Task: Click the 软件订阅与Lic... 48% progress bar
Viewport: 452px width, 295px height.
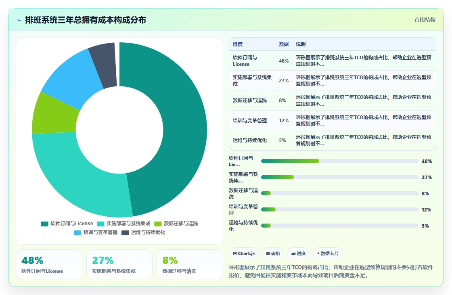Action: tap(339, 161)
